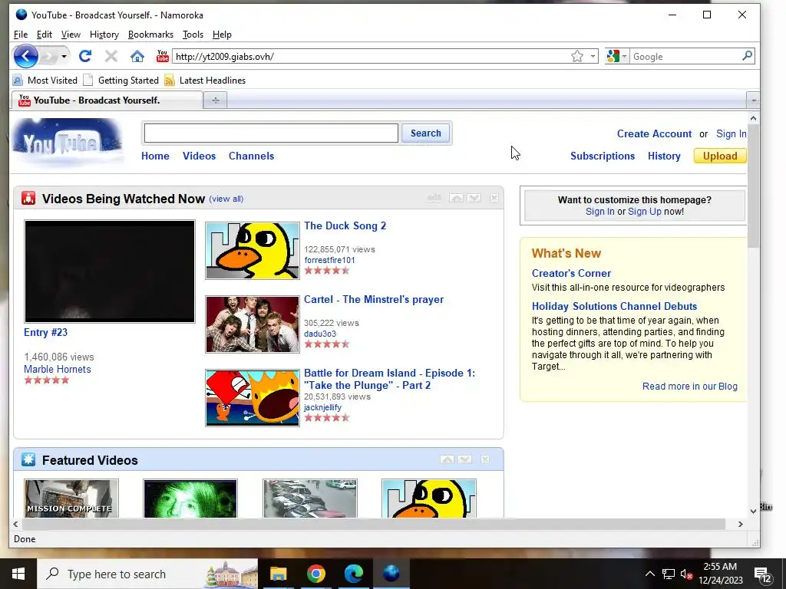Open the Most Visited bookmark folder
Viewport: 786px width, 589px height.
coord(45,80)
